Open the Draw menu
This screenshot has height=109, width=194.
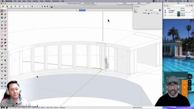pyautogui.click(x=29, y=1)
